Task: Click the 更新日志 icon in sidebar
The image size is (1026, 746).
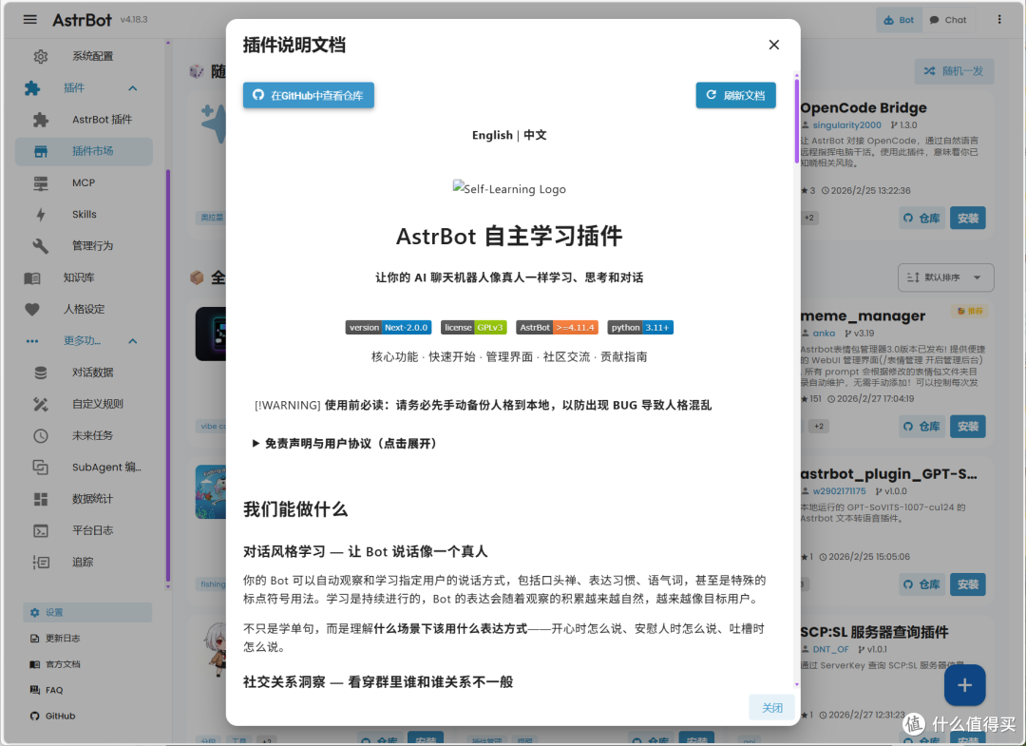Action: (x=35, y=638)
